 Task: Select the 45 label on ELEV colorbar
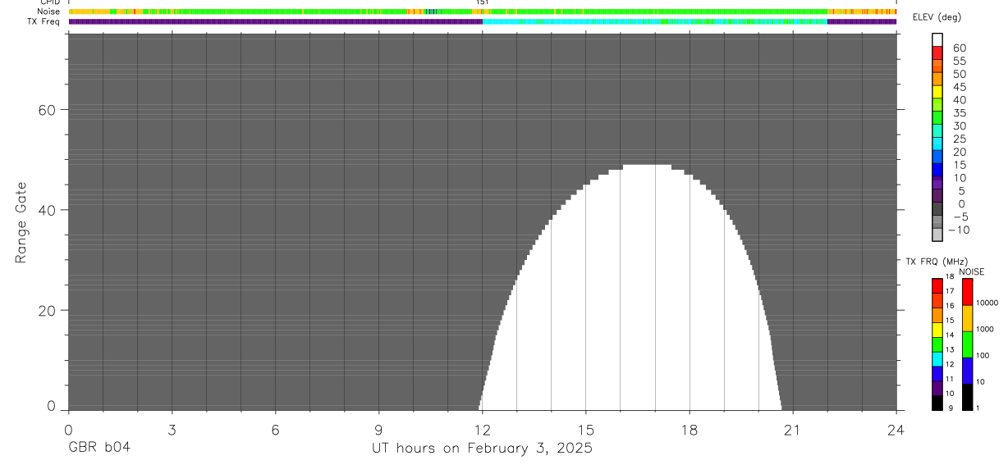(960, 87)
